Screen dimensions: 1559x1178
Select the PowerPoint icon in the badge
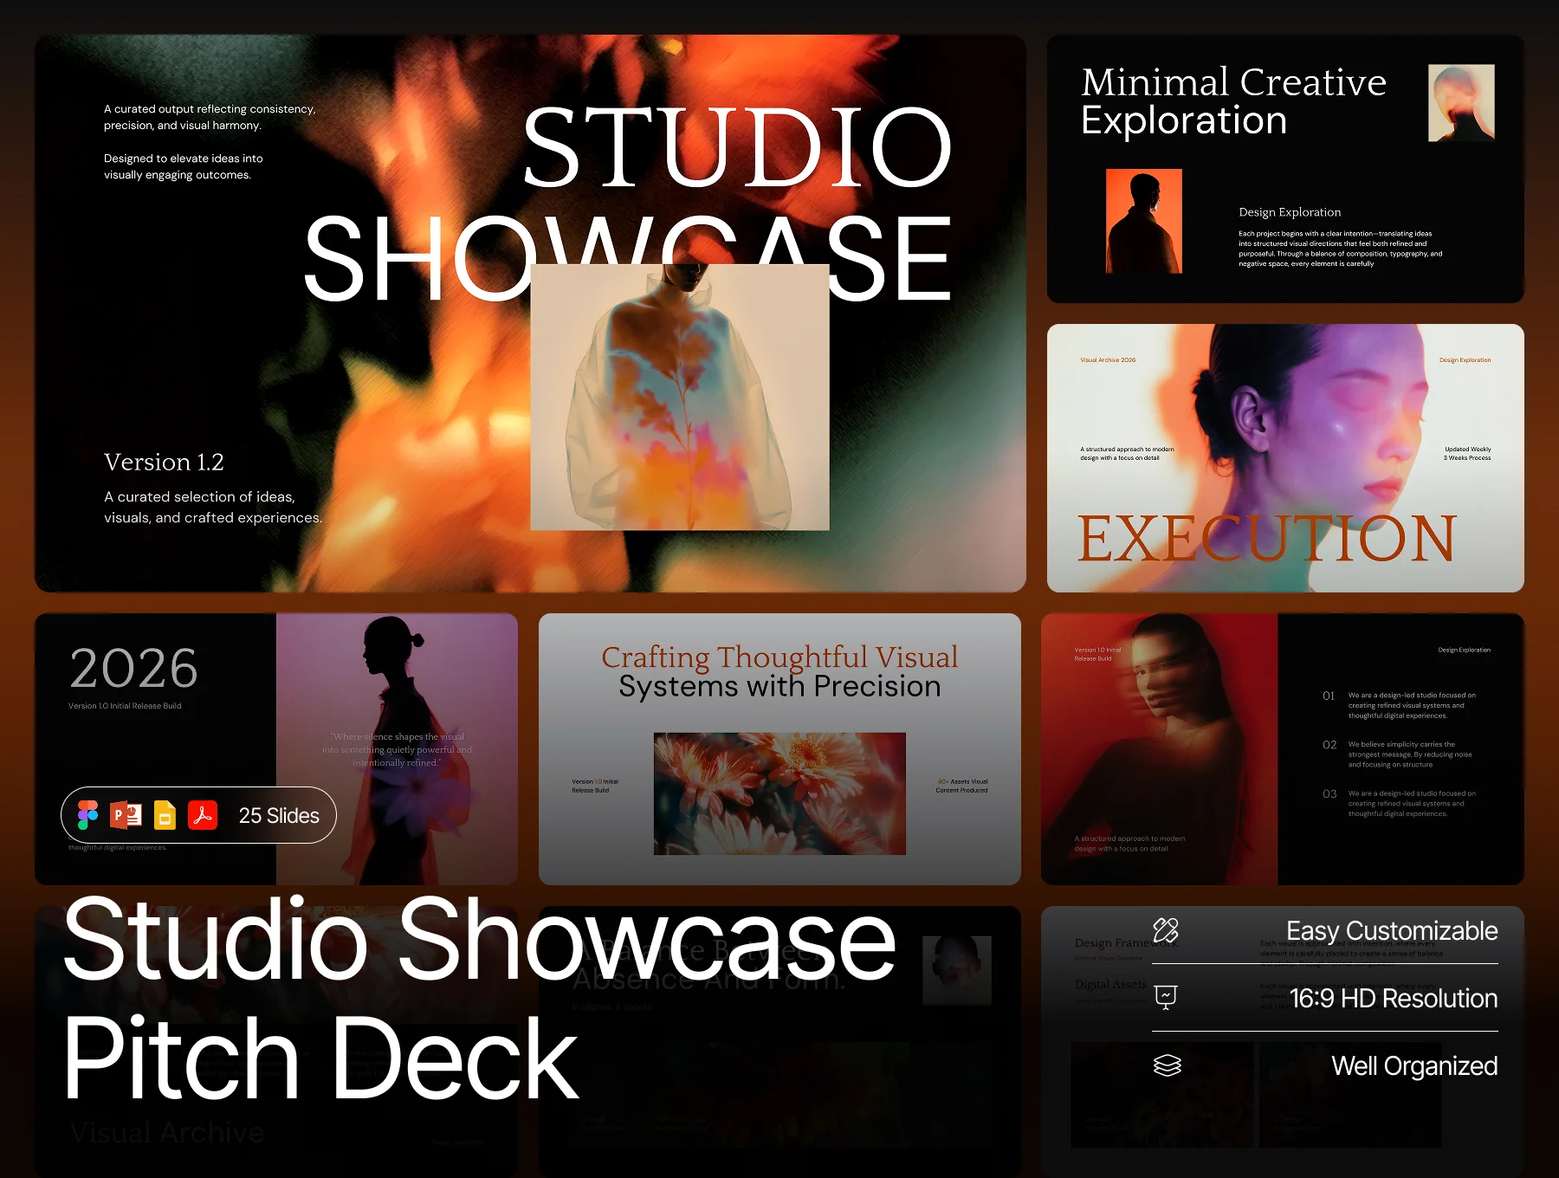pyautogui.click(x=126, y=815)
